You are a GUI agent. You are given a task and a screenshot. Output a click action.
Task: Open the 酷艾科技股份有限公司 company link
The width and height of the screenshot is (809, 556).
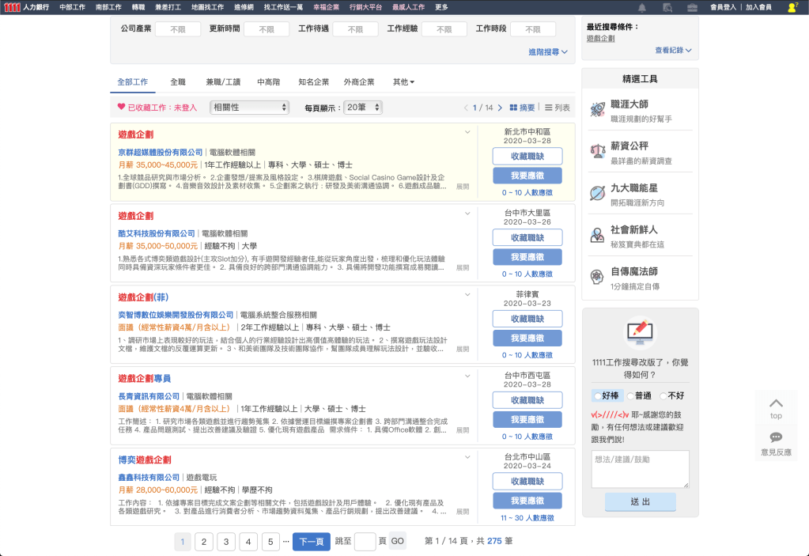(x=156, y=234)
